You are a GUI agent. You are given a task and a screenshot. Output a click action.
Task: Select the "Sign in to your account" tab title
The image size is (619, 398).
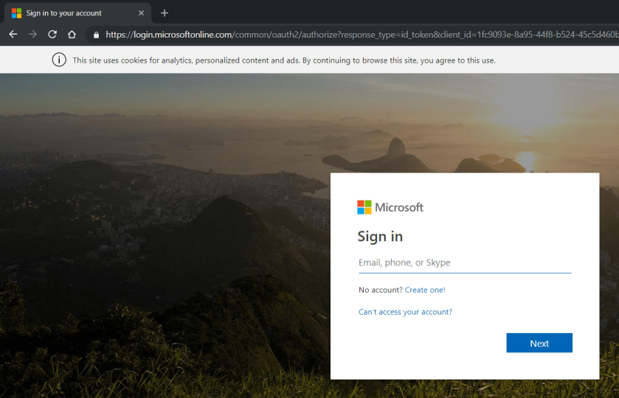(x=64, y=13)
